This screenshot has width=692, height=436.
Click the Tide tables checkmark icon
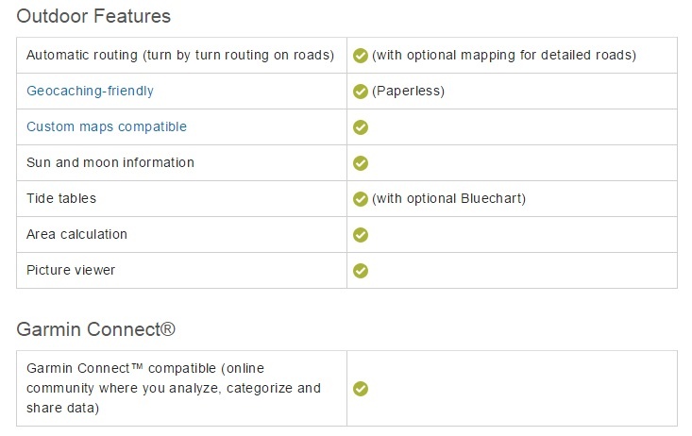(360, 199)
